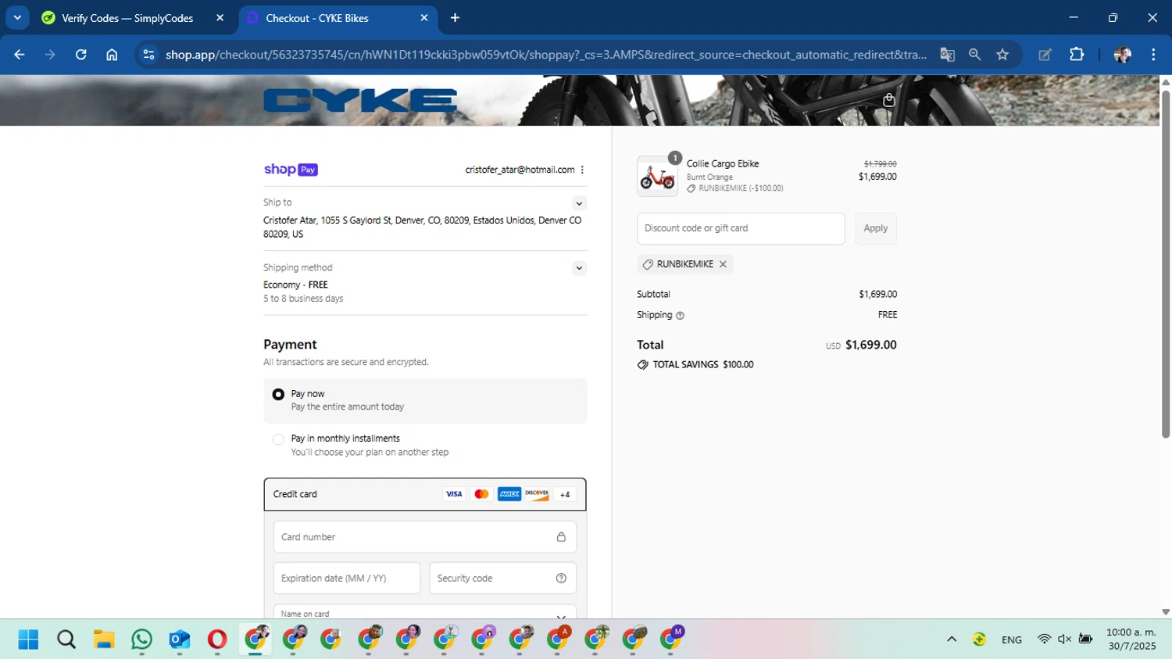Click the Credit card payment header
This screenshot has height=659, width=1172.
[x=425, y=494]
